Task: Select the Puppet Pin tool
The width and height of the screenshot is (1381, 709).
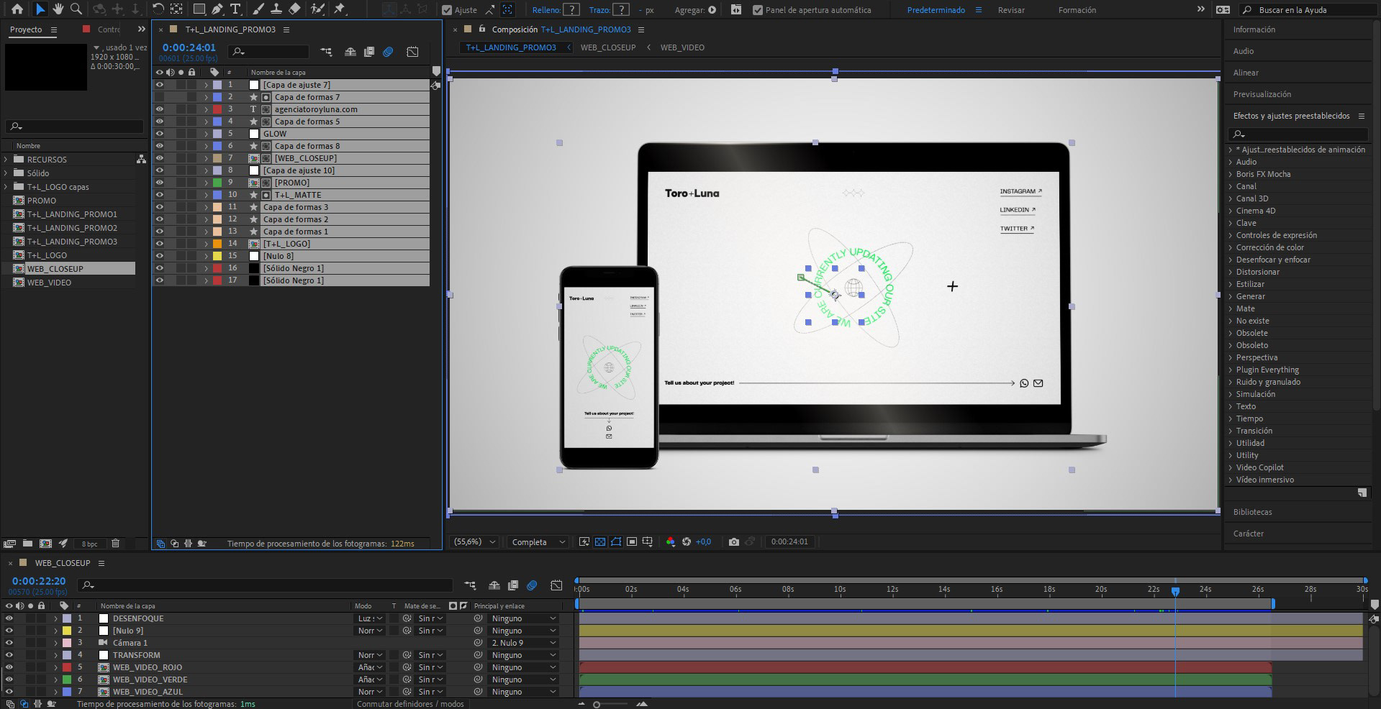Action: 340,9
